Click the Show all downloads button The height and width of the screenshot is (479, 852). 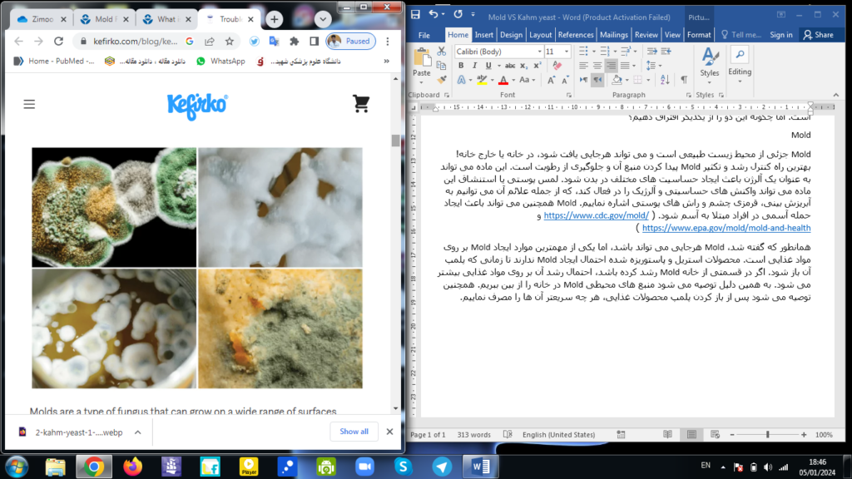[354, 432]
